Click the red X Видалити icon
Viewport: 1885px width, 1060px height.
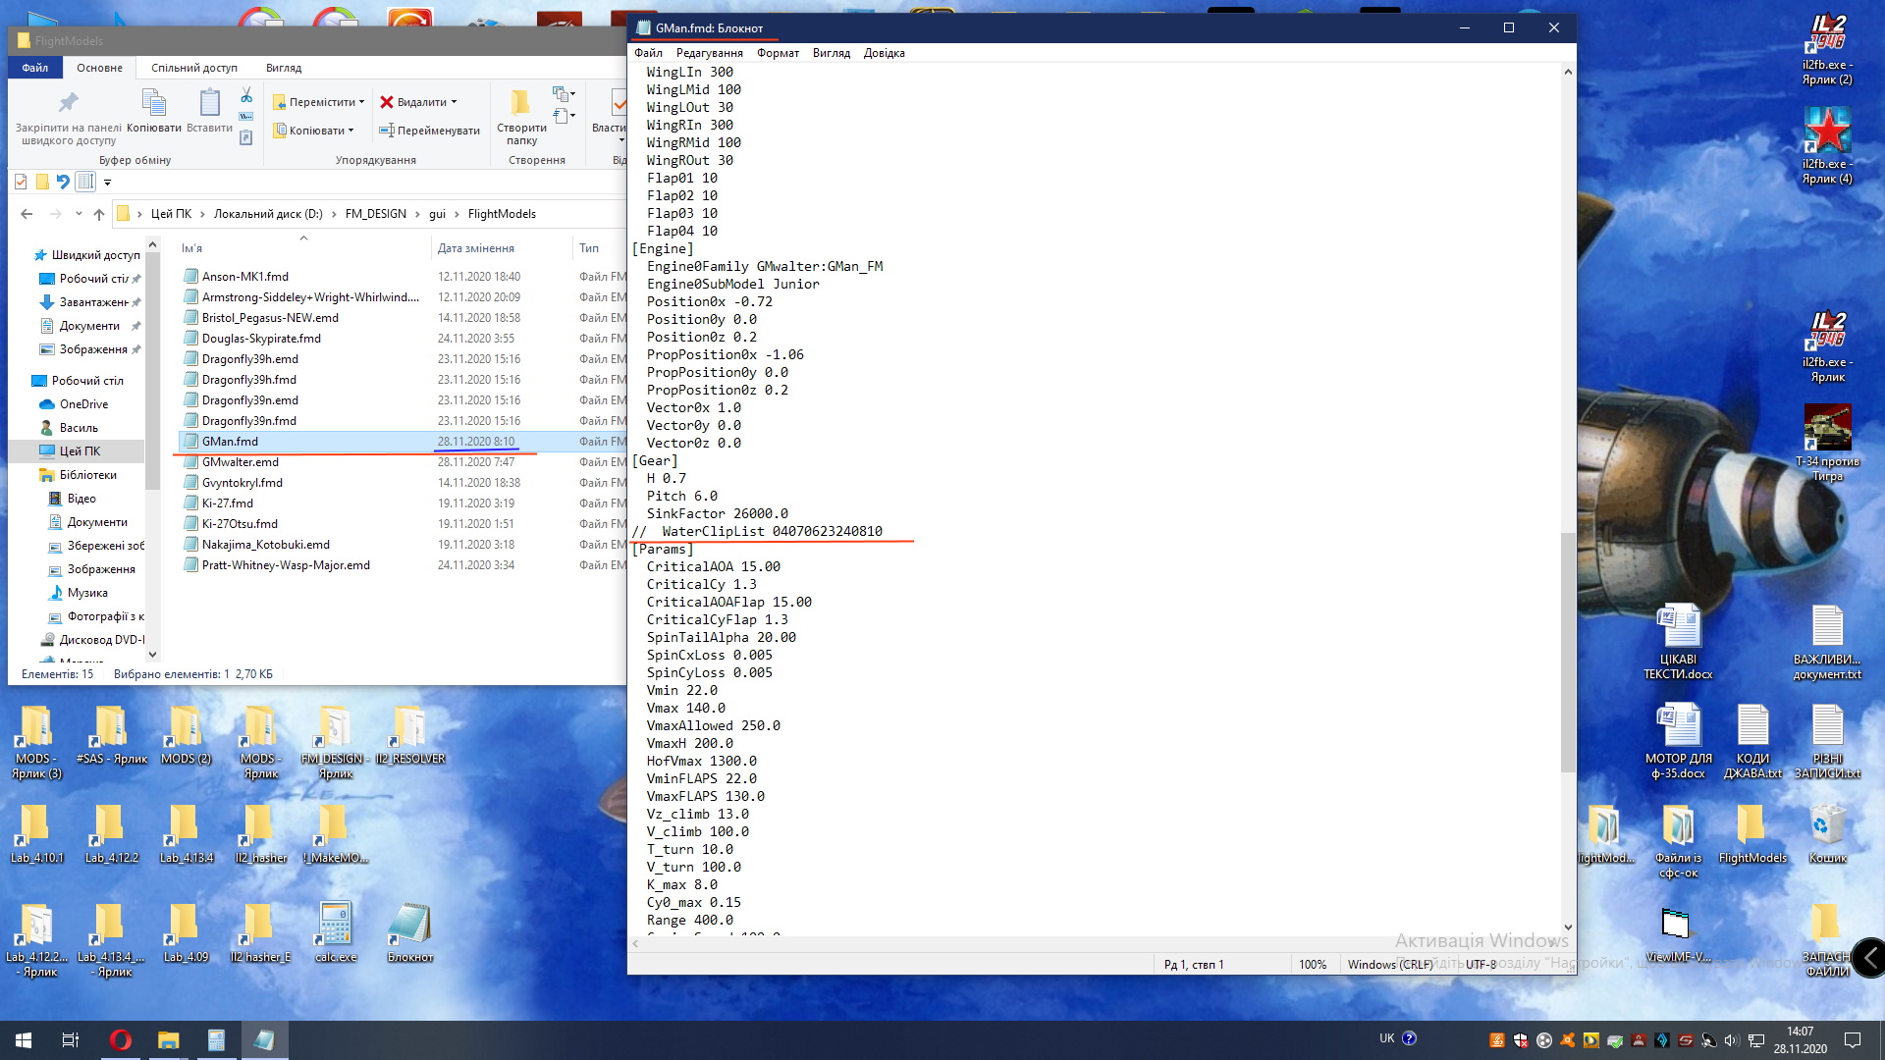pyautogui.click(x=387, y=102)
